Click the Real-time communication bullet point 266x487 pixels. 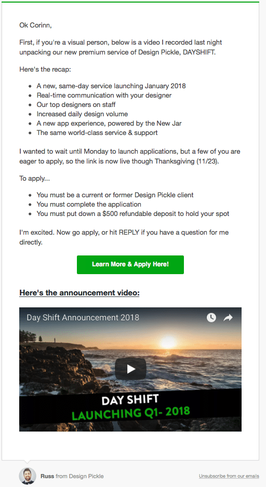coord(104,96)
